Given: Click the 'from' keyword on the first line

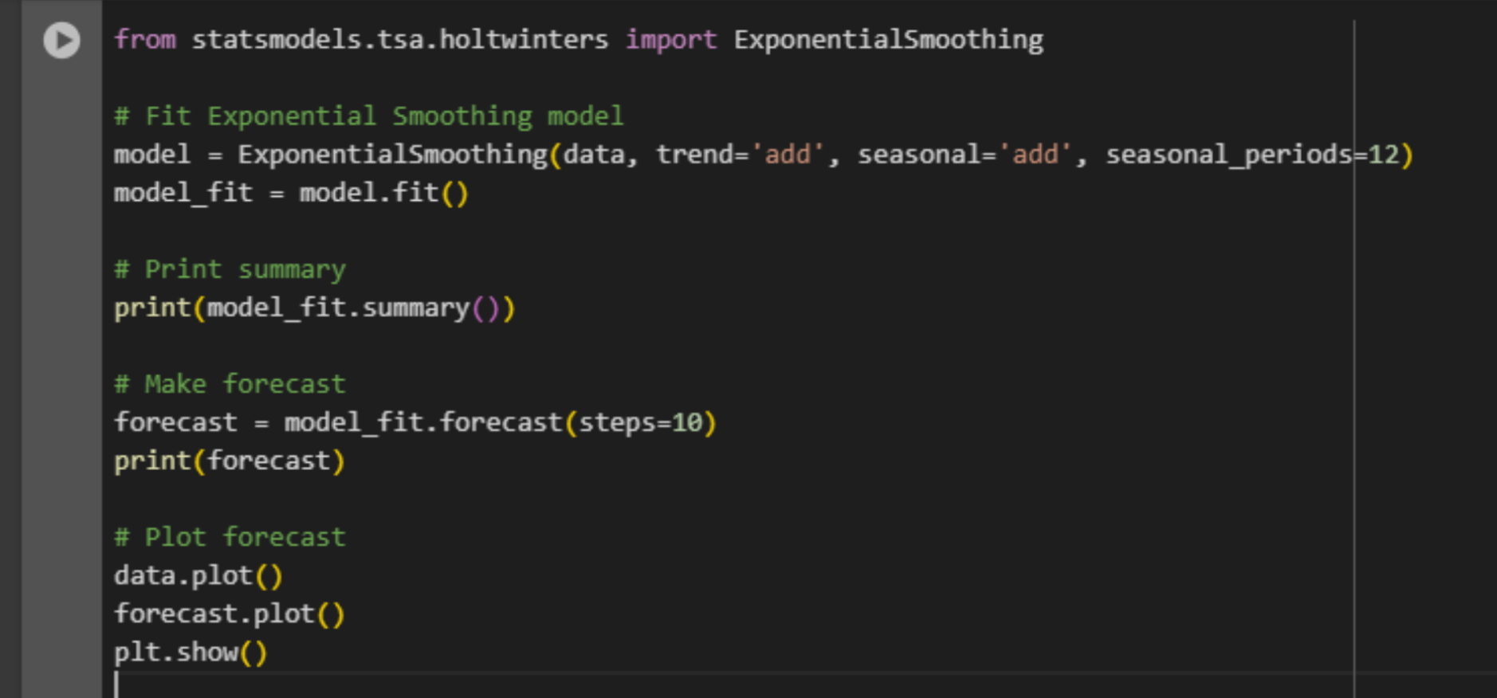Looking at the screenshot, I should tap(144, 40).
